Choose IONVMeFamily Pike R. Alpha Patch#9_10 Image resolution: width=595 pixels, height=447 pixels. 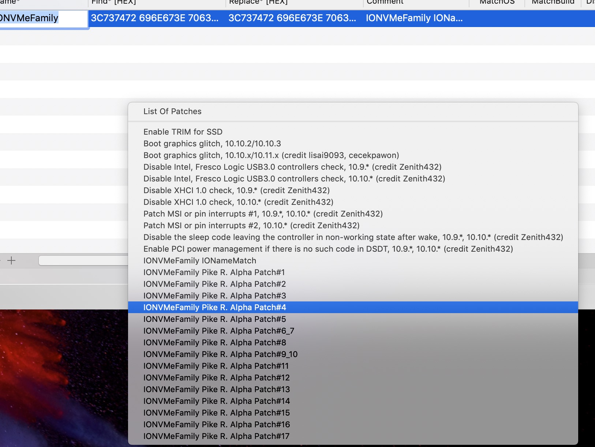[220, 354]
